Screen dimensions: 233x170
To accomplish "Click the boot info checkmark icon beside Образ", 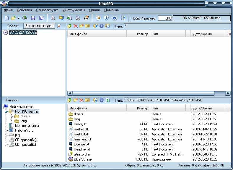I will click(59, 26).
